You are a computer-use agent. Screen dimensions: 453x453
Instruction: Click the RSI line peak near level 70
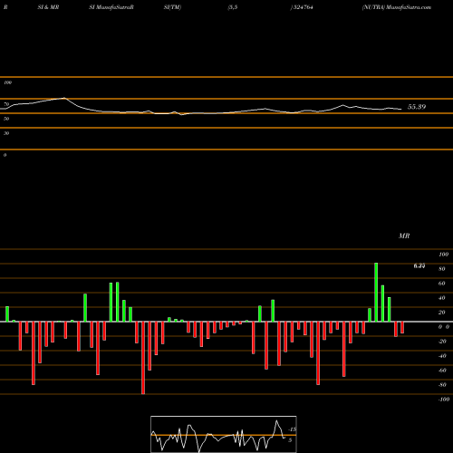pyautogui.click(x=64, y=98)
